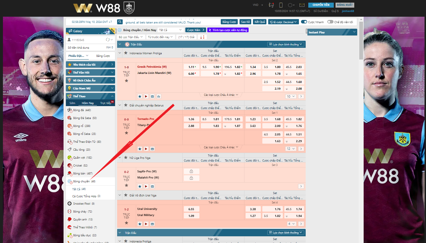The width and height of the screenshot is (426, 243).
Task: Expand the Thế Vận Hội section
Action: [90, 72]
